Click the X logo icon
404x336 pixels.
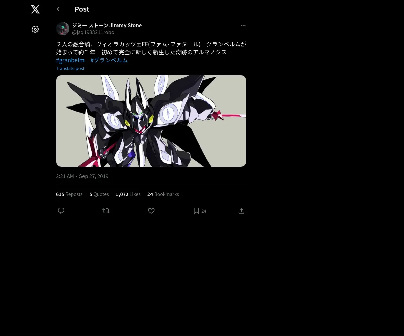(35, 9)
